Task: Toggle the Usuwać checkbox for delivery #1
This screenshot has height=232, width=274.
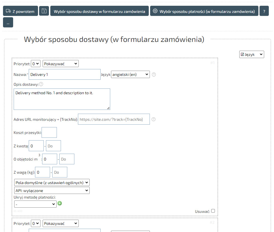Action: tap(213, 211)
